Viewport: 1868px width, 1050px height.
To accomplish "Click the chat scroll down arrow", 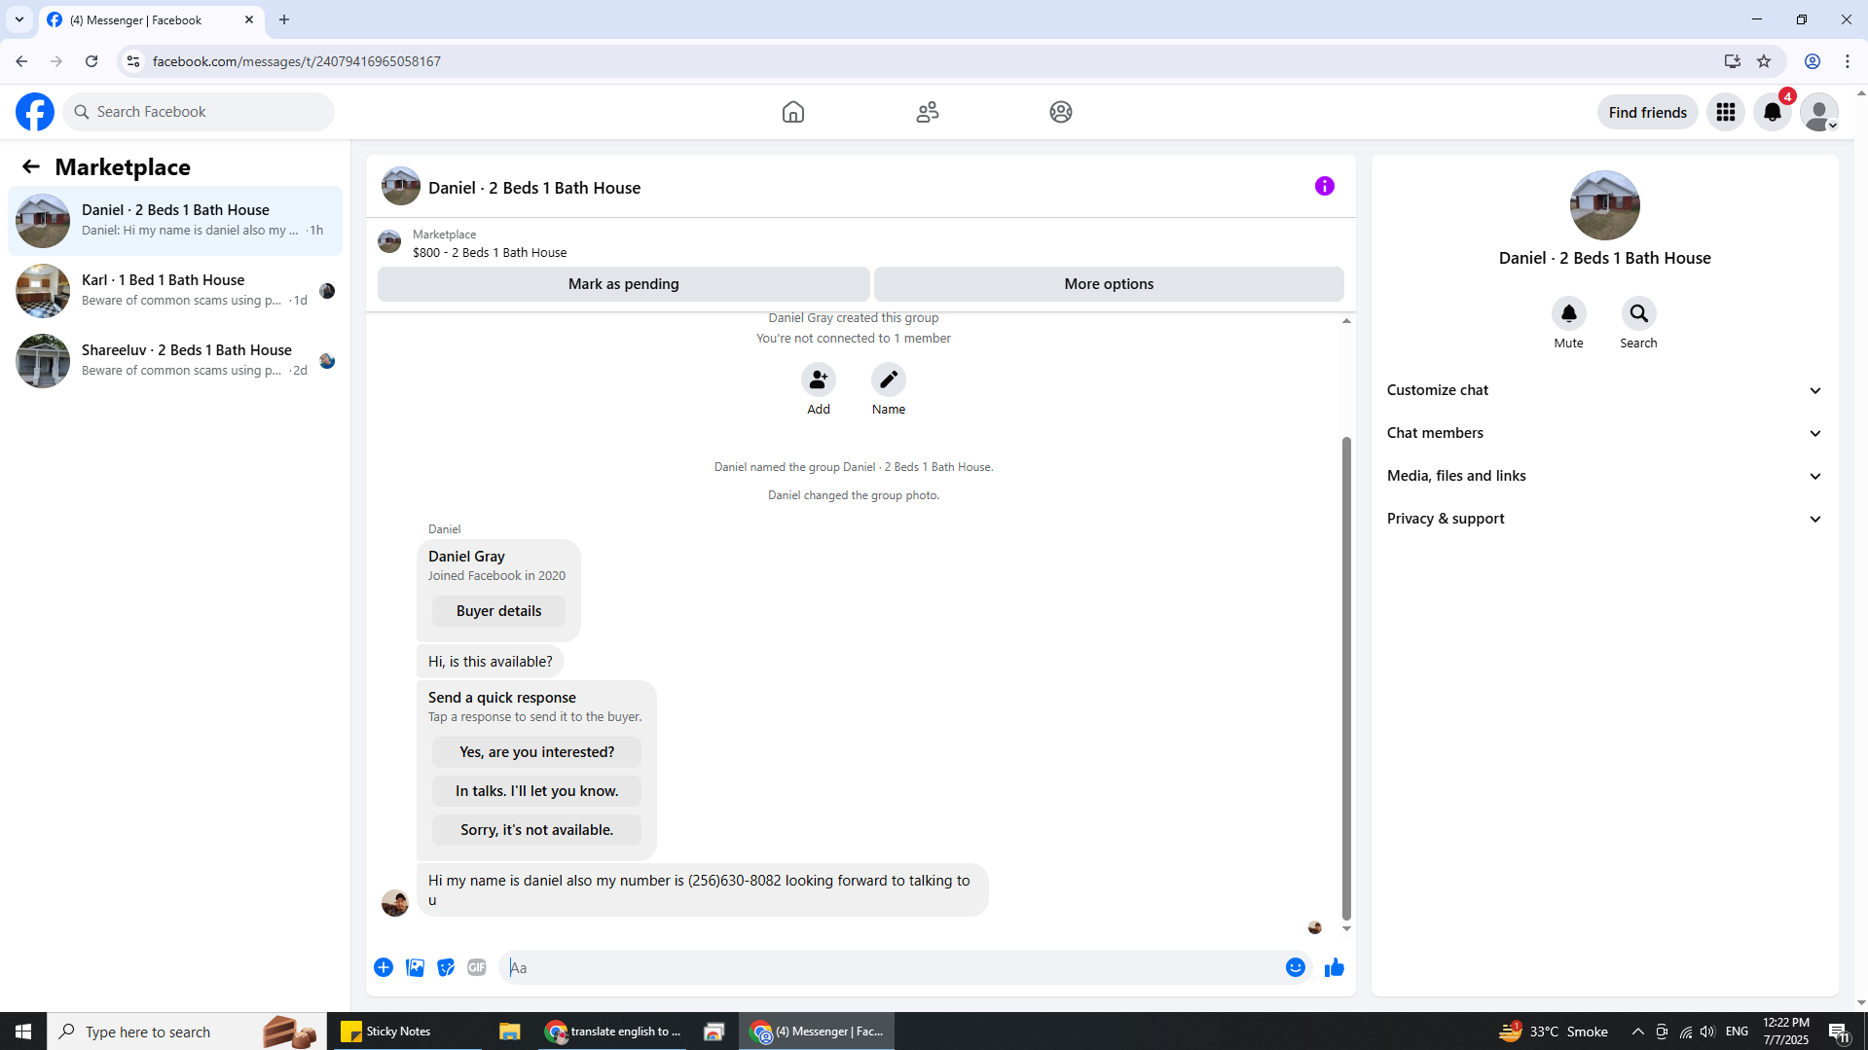I will (x=1346, y=928).
